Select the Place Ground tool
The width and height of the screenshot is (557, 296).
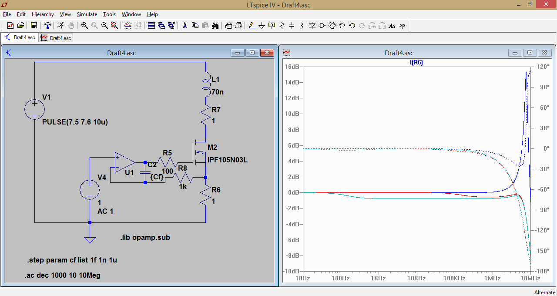262,26
